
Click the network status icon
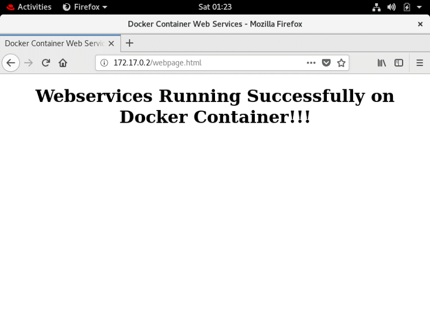point(377,7)
